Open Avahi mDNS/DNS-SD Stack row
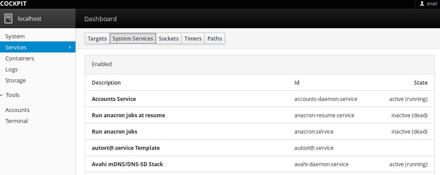This screenshot has height=175, width=440. [x=259, y=164]
